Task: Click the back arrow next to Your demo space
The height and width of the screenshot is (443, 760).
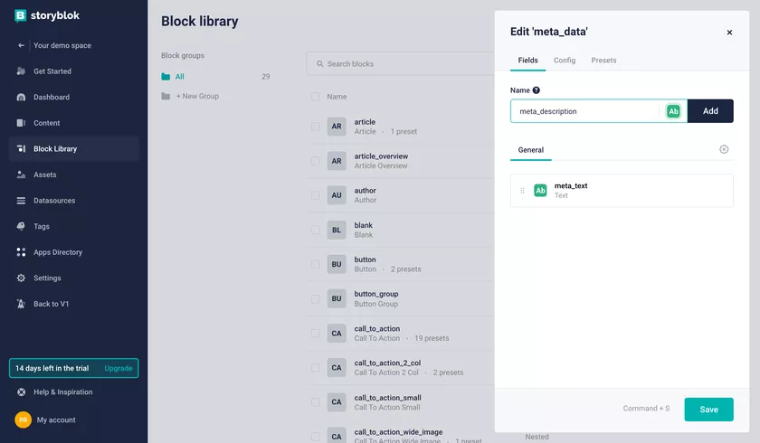Action: [21, 45]
